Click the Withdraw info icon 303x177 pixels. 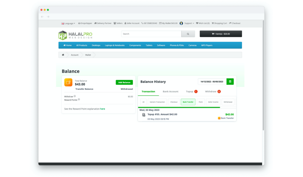coord(75,96)
